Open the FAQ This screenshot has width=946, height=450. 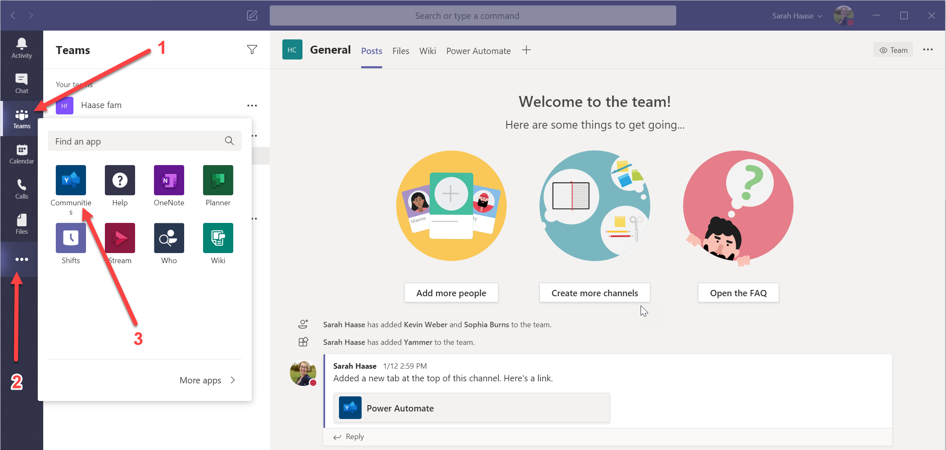[x=738, y=292]
